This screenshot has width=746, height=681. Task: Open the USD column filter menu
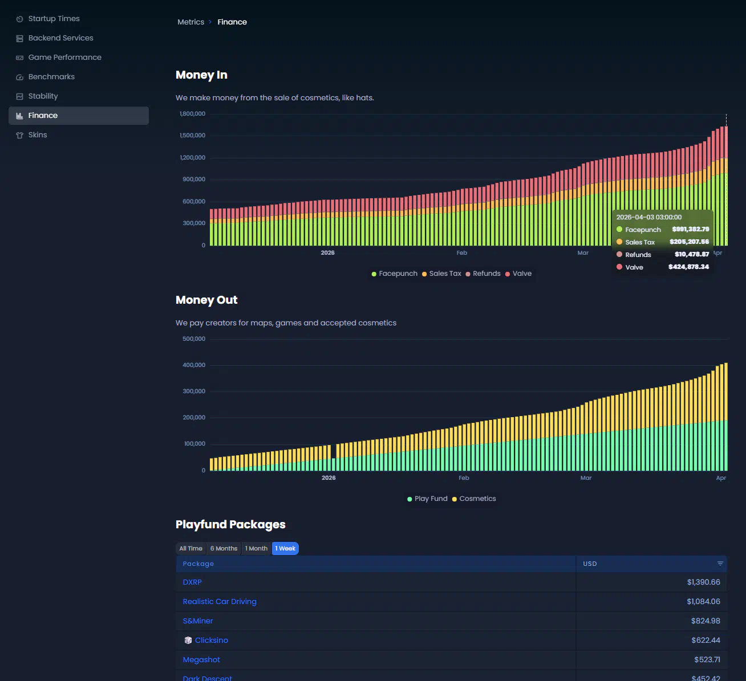click(x=720, y=564)
